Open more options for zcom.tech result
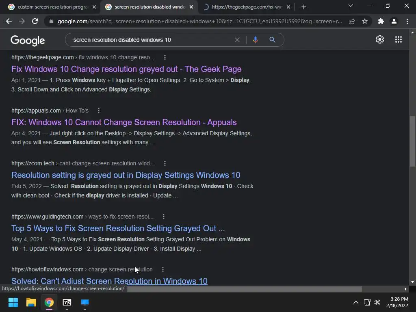416x312 pixels. coord(165,163)
